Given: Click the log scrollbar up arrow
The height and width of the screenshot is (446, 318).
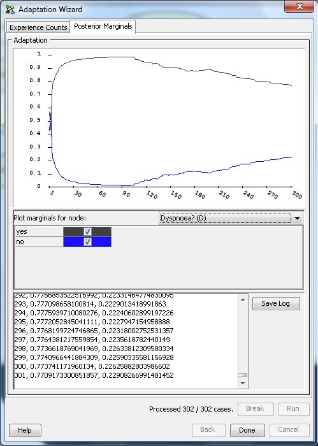Looking at the screenshot, I should pyautogui.click(x=243, y=299).
